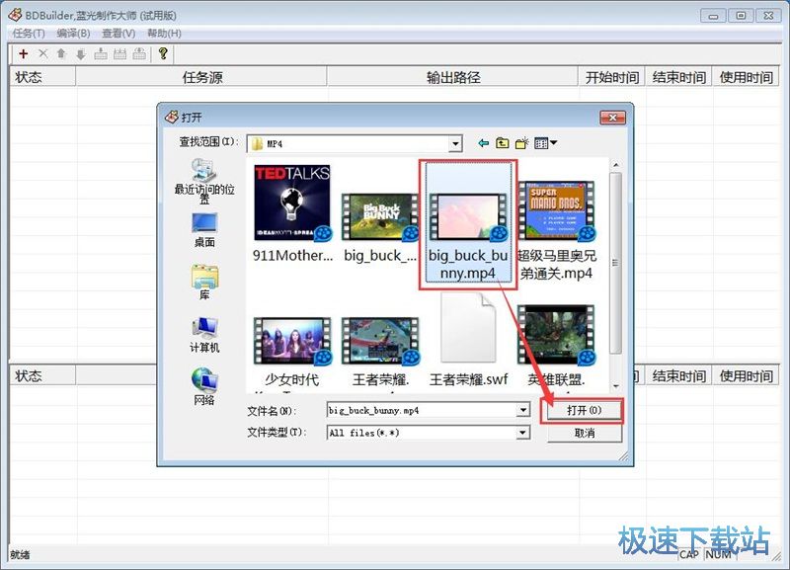Viewport: 790px width, 570px height.
Task: Click the 取消 cancel button
Action: pos(584,433)
